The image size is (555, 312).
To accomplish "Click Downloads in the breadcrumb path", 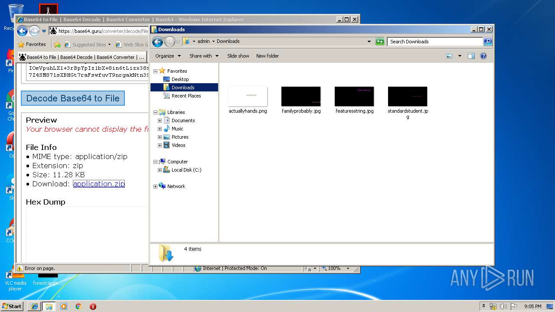I will coord(228,42).
